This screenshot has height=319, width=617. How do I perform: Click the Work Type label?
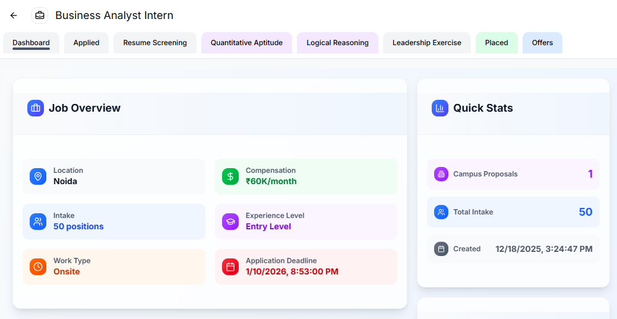[72, 261]
